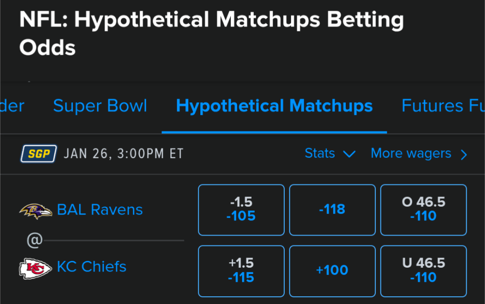This screenshot has width=485, height=304.
Task: Select Ravens moneyline -118
Action: (332, 210)
